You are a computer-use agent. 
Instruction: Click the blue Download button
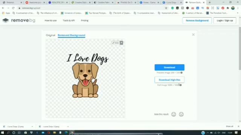pos(169,67)
